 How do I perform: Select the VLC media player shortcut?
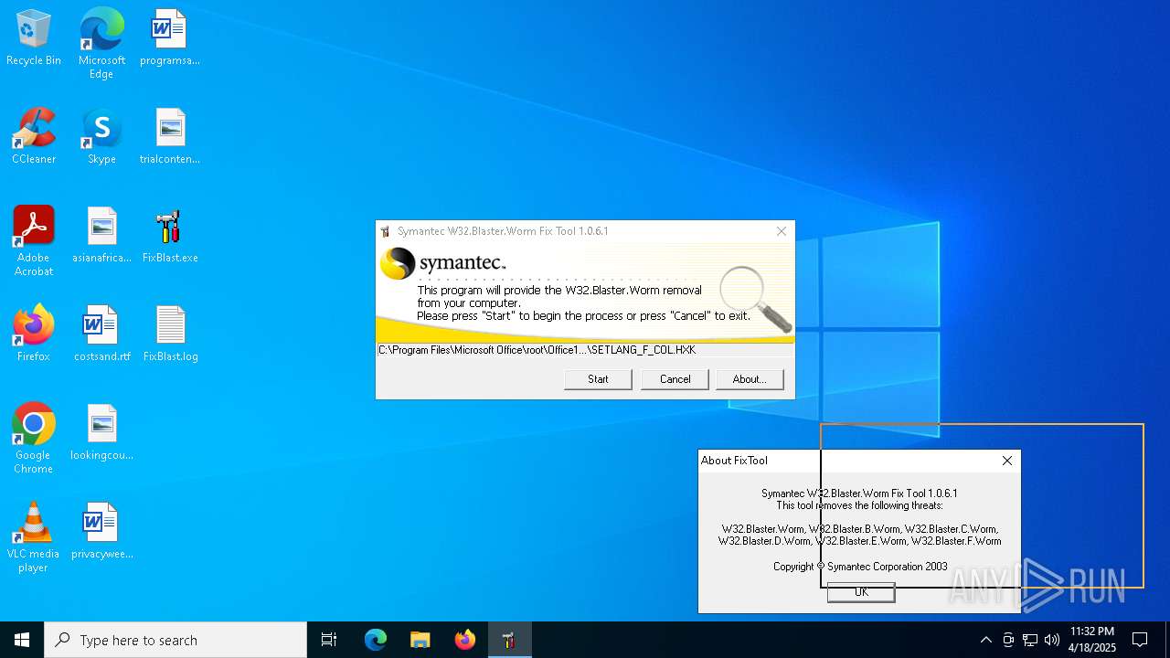[34, 538]
